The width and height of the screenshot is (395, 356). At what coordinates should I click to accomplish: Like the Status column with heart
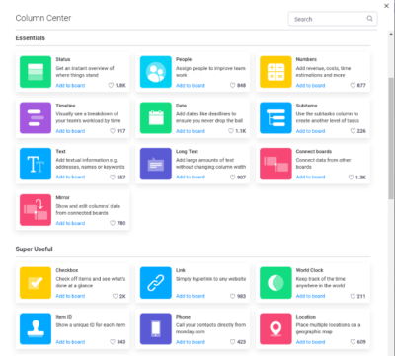111,86
